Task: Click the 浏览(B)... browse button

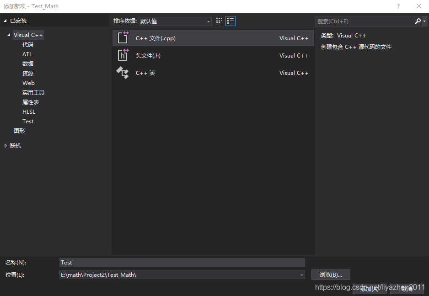Action: point(331,275)
